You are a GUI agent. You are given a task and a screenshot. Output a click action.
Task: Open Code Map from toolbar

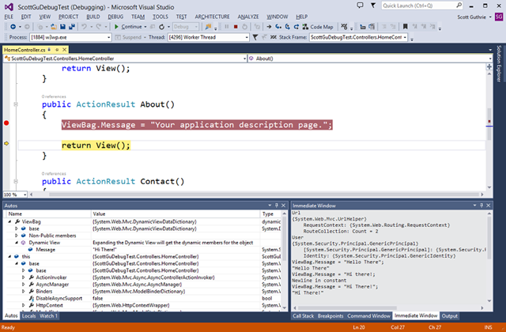pyautogui.click(x=318, y=27)
